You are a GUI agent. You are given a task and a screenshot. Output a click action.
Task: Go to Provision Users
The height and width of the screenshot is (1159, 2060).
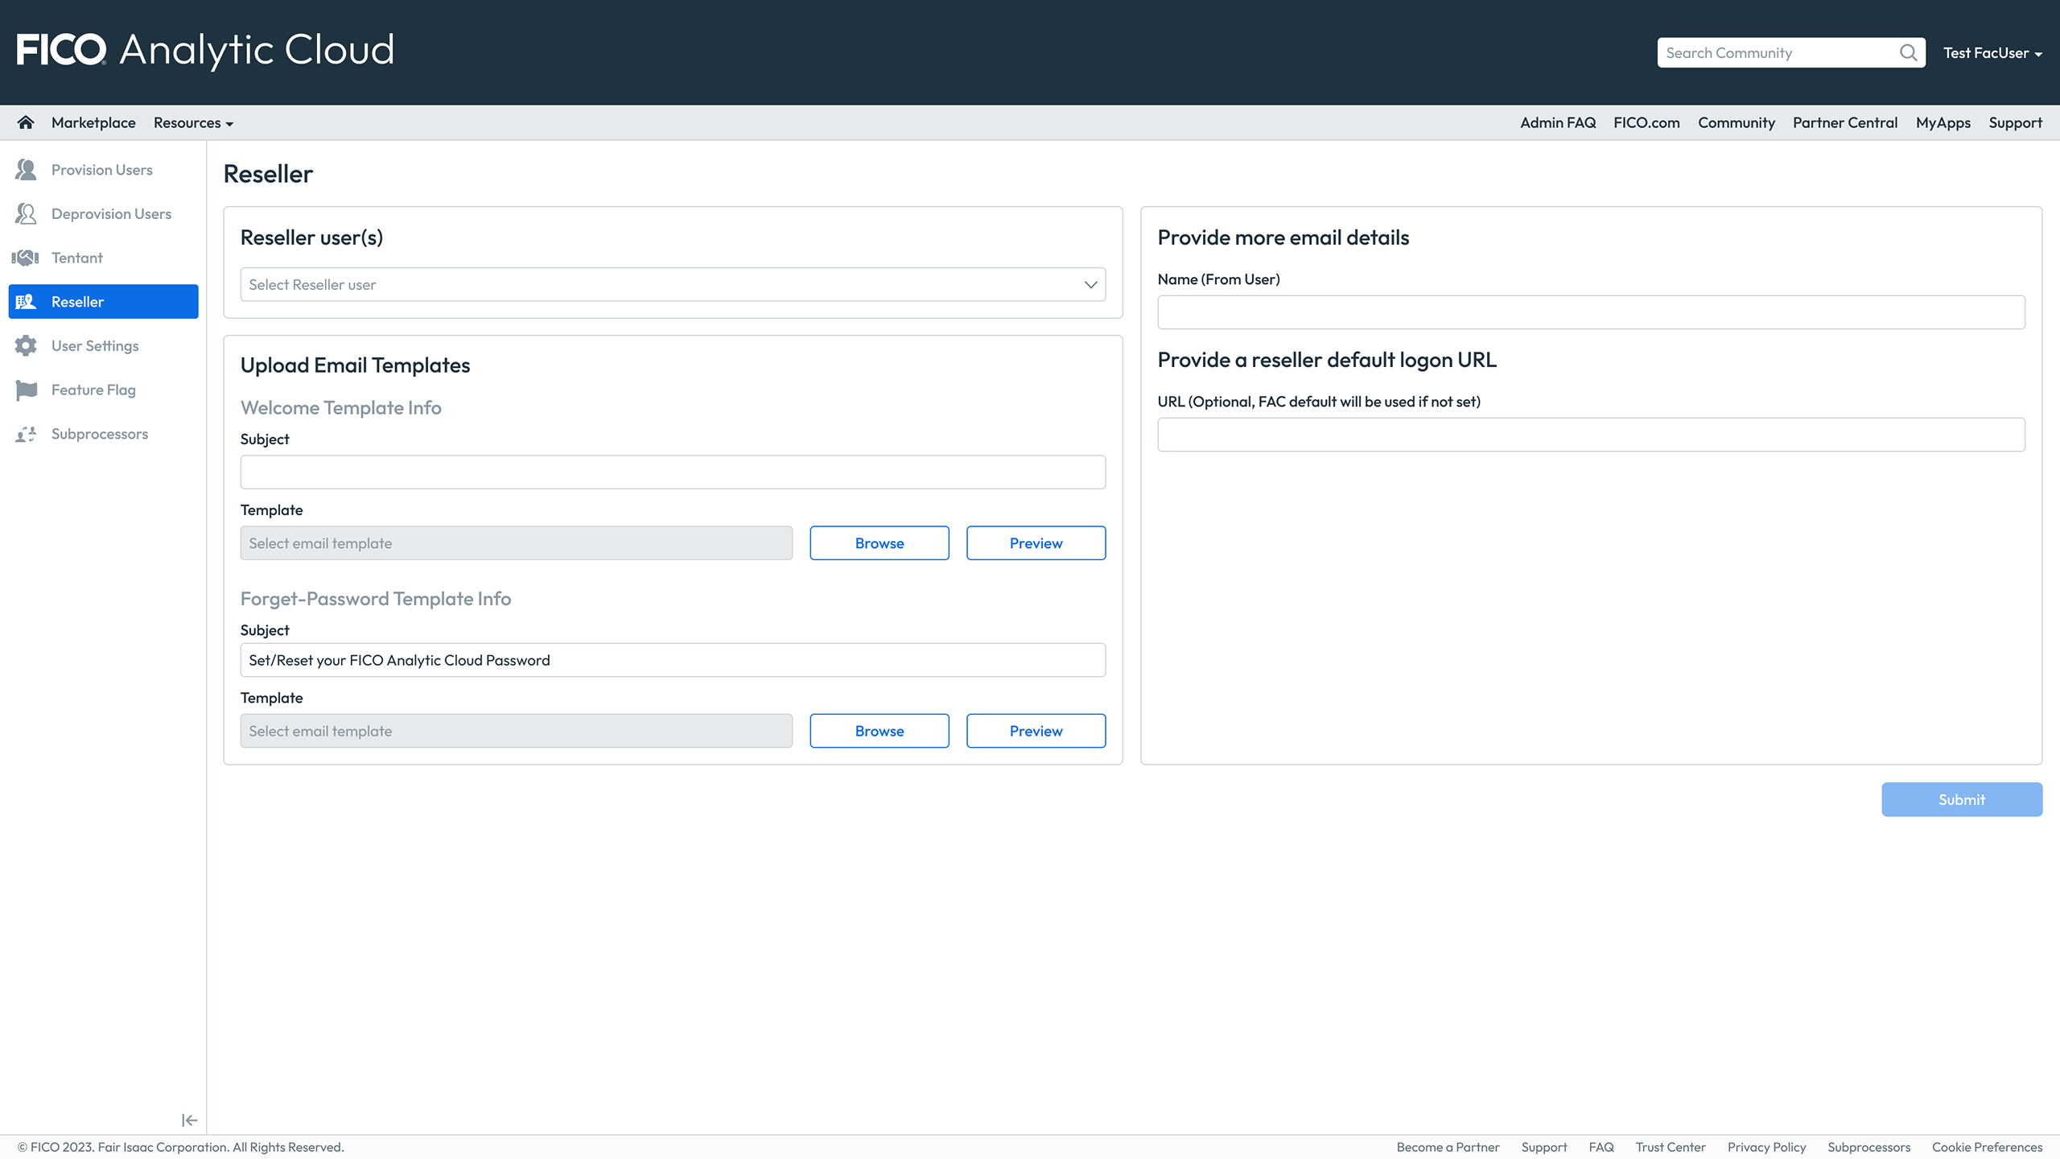point(103,170)
